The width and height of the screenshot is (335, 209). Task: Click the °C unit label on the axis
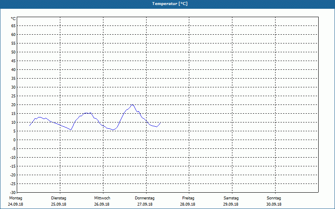click(13, 19)
